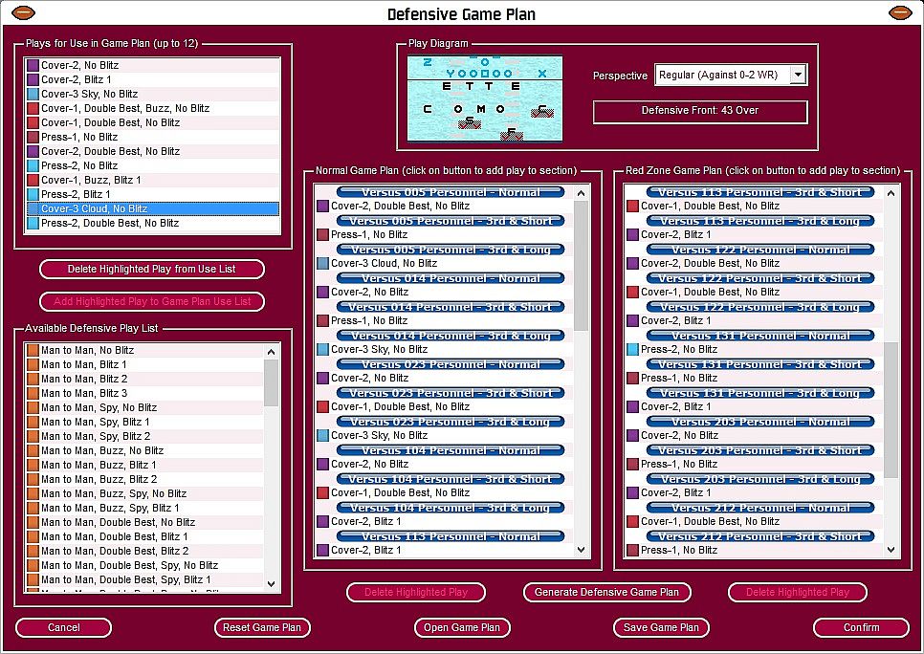Open the Perspective dropdown

click(x=798, y=75)
